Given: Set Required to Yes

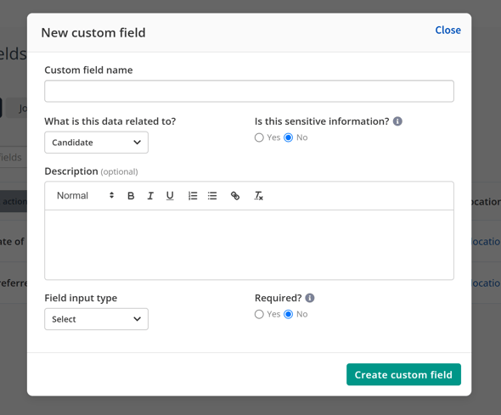Looking at the screenshot, I should pos(259,314).
